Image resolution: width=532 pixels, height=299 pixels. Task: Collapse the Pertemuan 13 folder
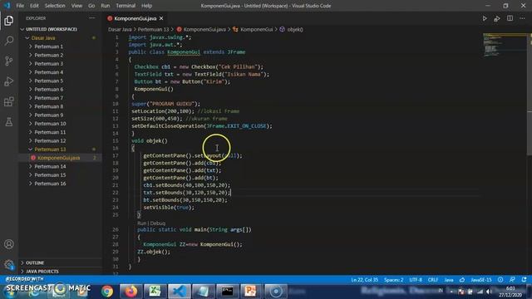point(50,149)
